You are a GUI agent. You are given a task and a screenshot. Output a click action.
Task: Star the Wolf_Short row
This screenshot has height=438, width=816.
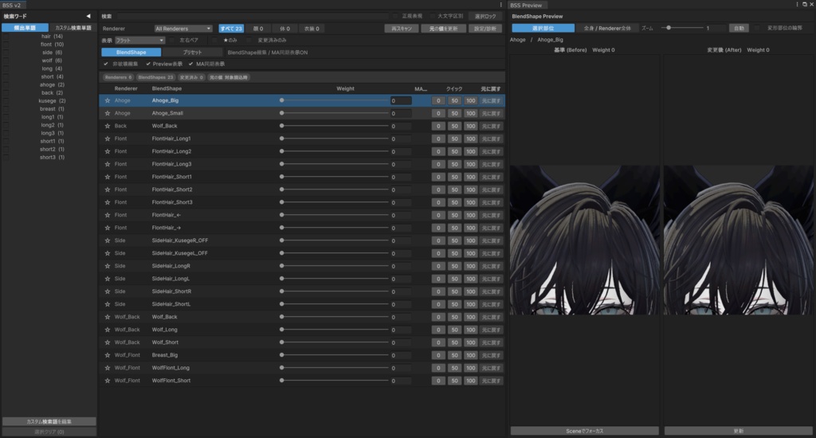(x=108, y=342)
